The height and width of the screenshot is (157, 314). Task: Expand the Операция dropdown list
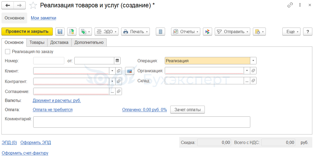tap(253, 61)
